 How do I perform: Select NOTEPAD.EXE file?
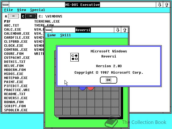[16, 78]
